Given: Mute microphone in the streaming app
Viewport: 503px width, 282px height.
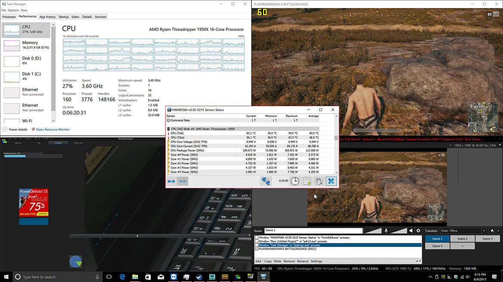Looking at the screenshot, I should pos(386,231).
